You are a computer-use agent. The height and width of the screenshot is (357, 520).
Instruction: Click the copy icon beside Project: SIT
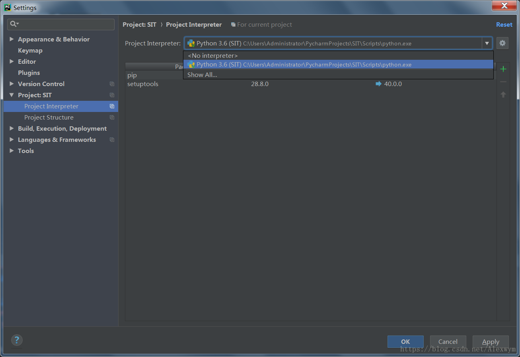click(112, 95)
